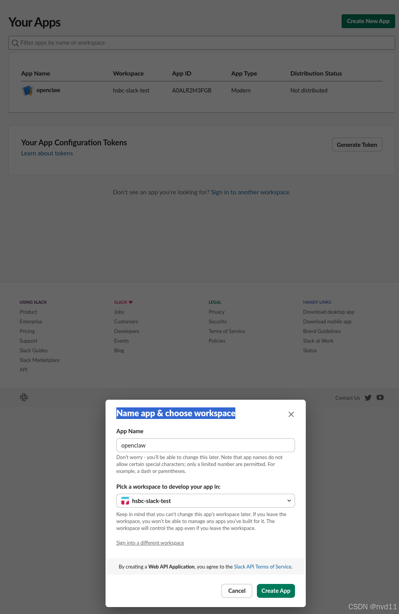Open the Customers footer link

(126, 321)
